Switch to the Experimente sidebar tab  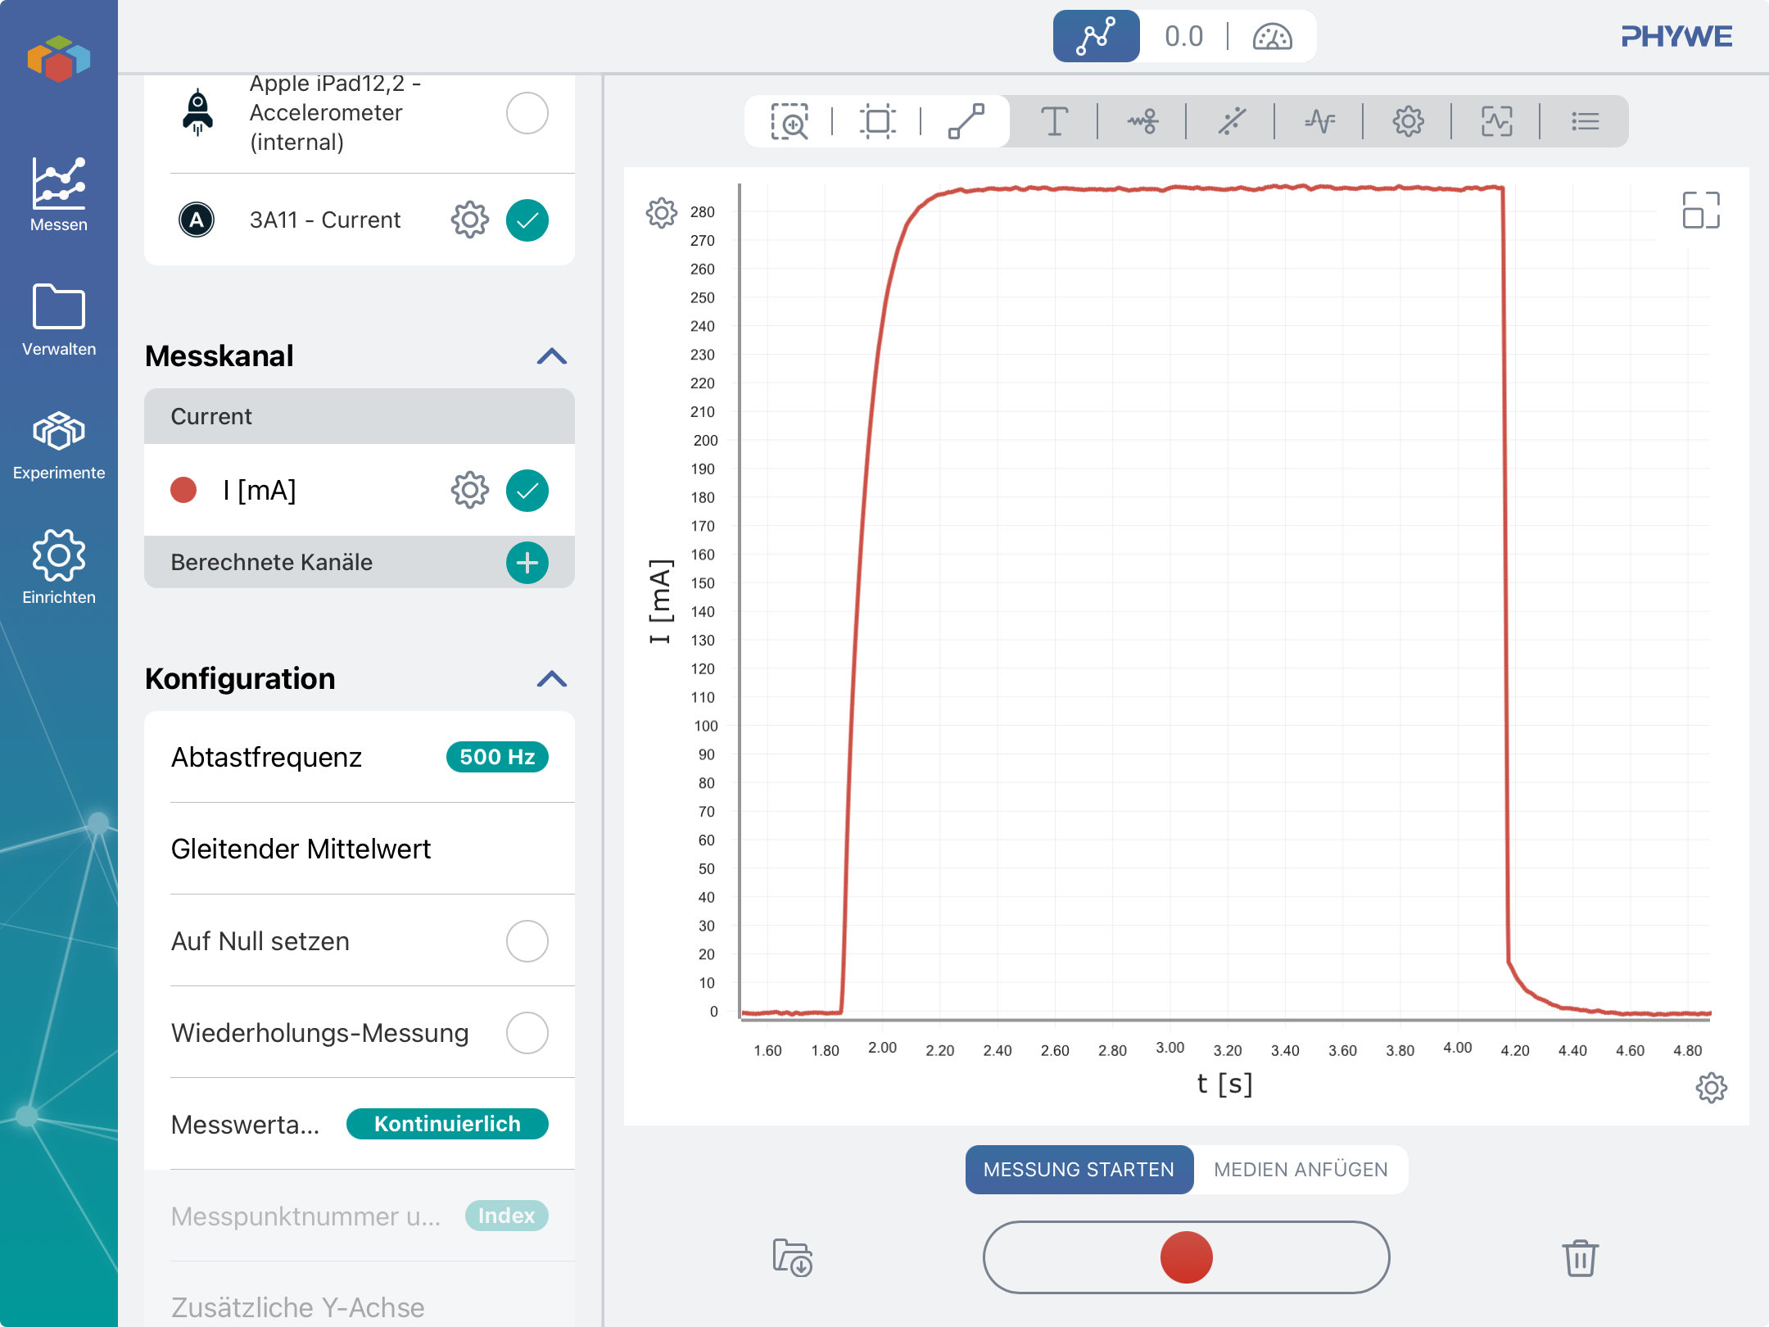click(58, 445)
